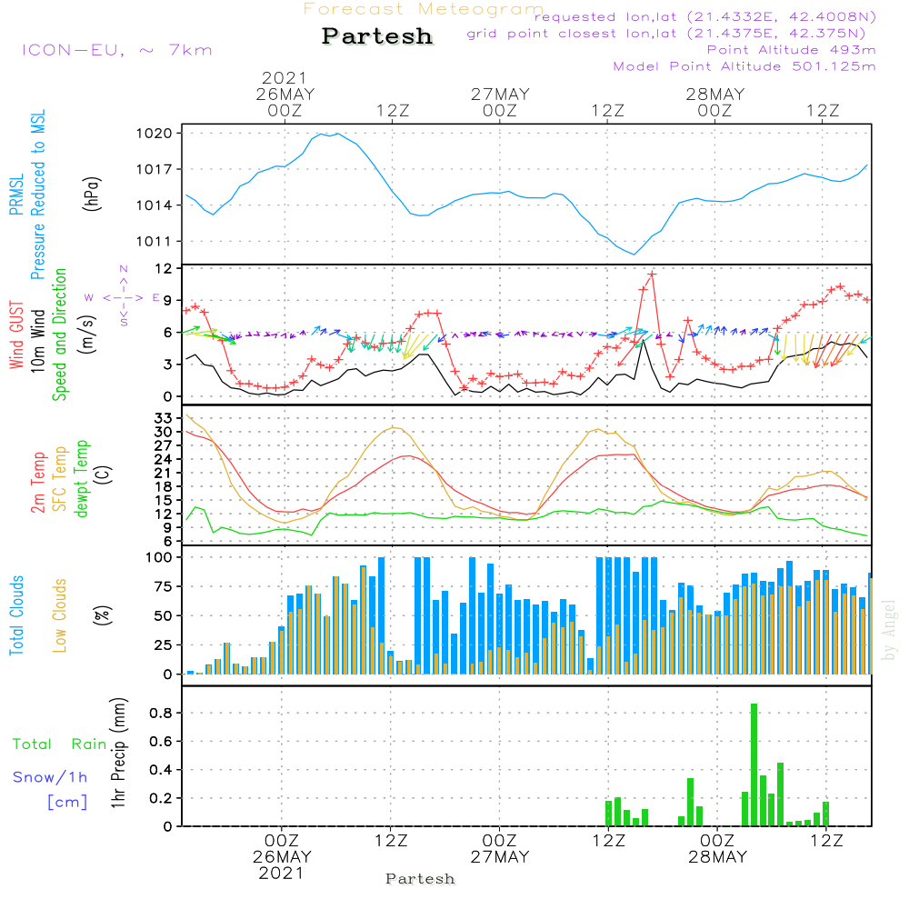Click the orange 'SFC Temp' label
The height and width of the screenshot is (909, 909).
pyautogui.click(x=60, y=479)
